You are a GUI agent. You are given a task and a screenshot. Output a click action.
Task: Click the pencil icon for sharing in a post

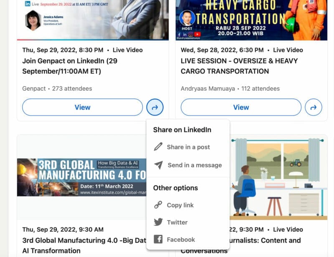tap(158, 147)
